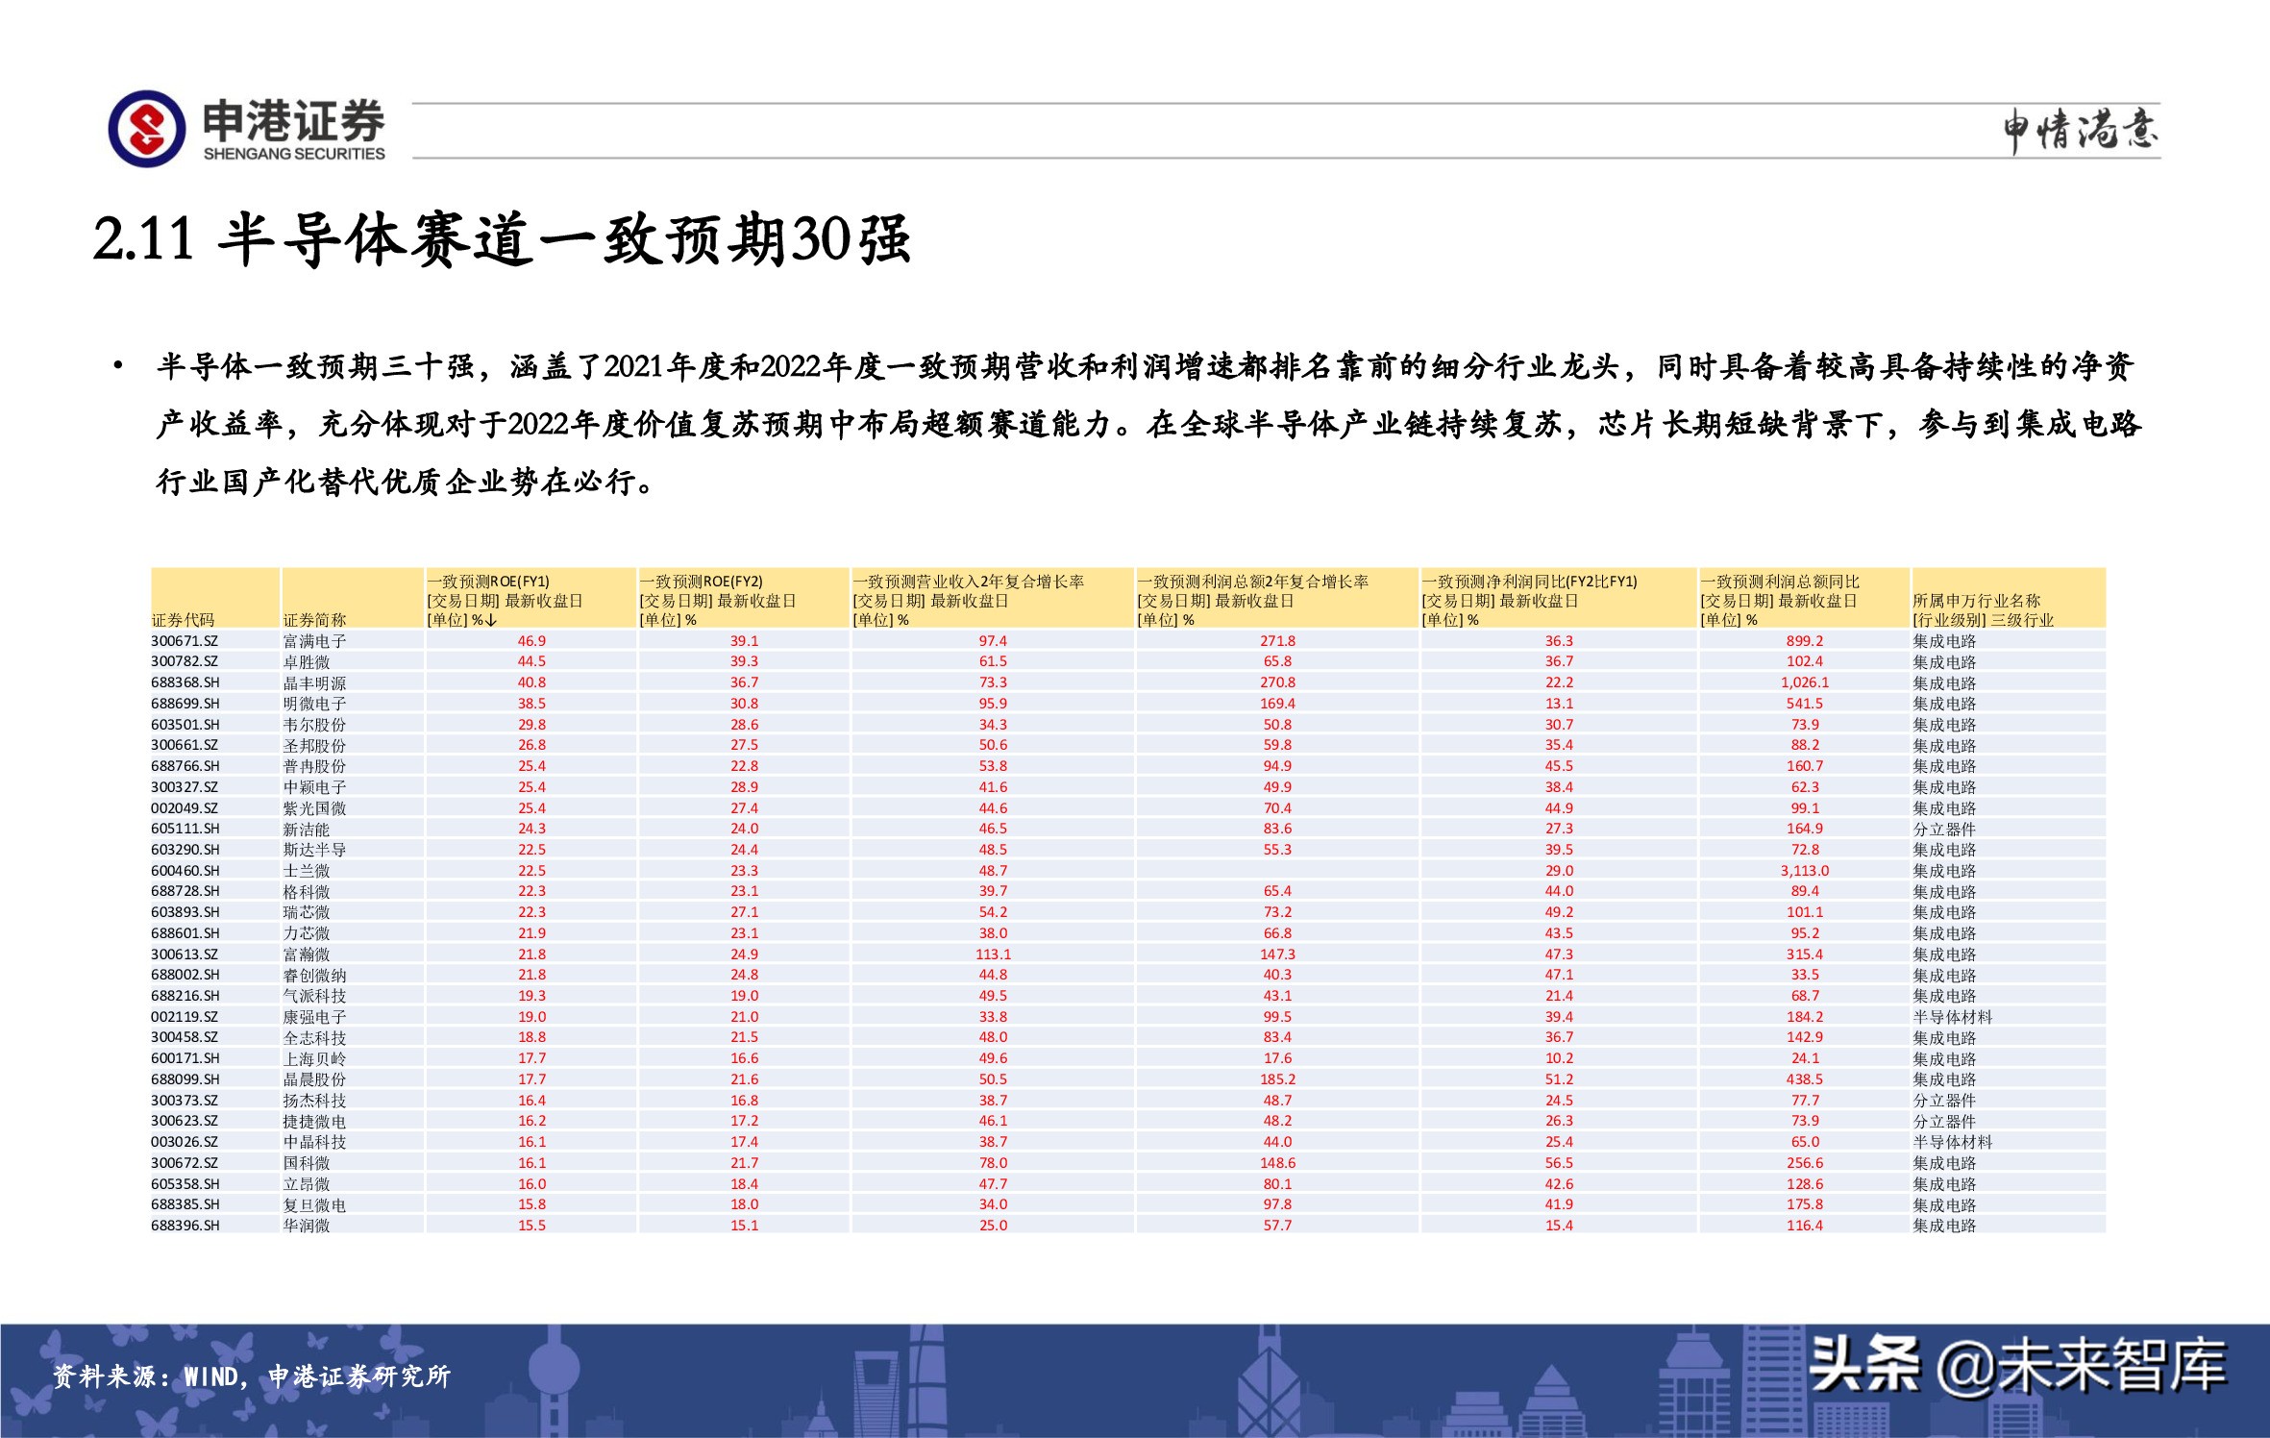Click the 一致预测ROE(FY2) column header
Image resolution: width=2270 pixels, height=1438 pixels.
tap(744, 600)
